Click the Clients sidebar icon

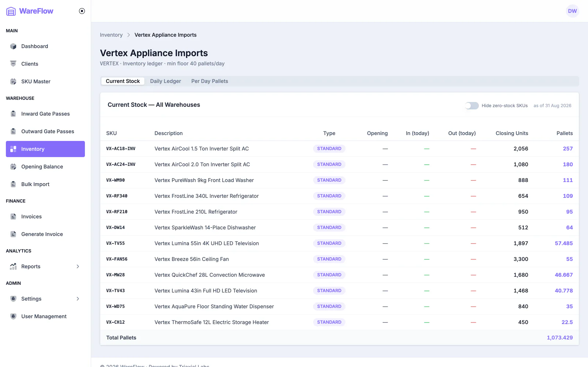pyautogui.click(x=13, y=64)
